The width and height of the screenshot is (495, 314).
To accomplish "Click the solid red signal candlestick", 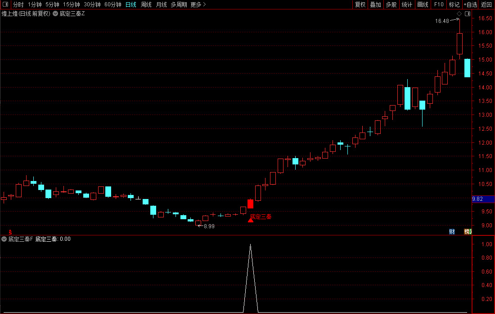I will pos(250,203).
